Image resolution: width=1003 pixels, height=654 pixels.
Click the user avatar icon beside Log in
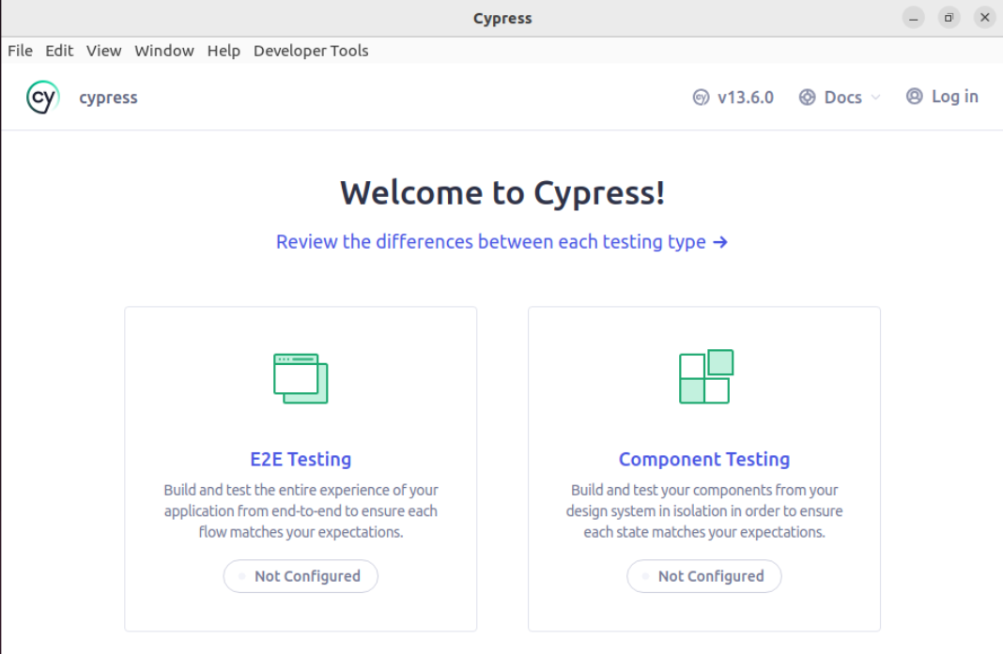coord(914,97)
